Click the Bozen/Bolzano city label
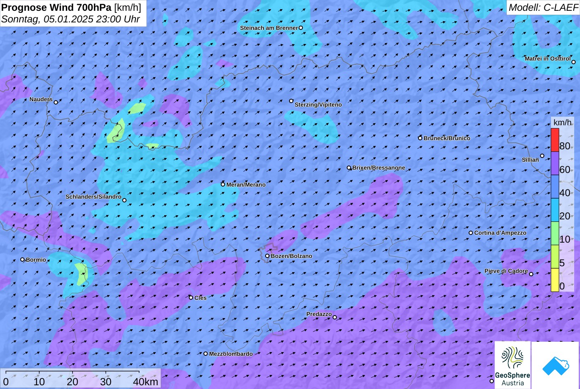 [291, 256]
